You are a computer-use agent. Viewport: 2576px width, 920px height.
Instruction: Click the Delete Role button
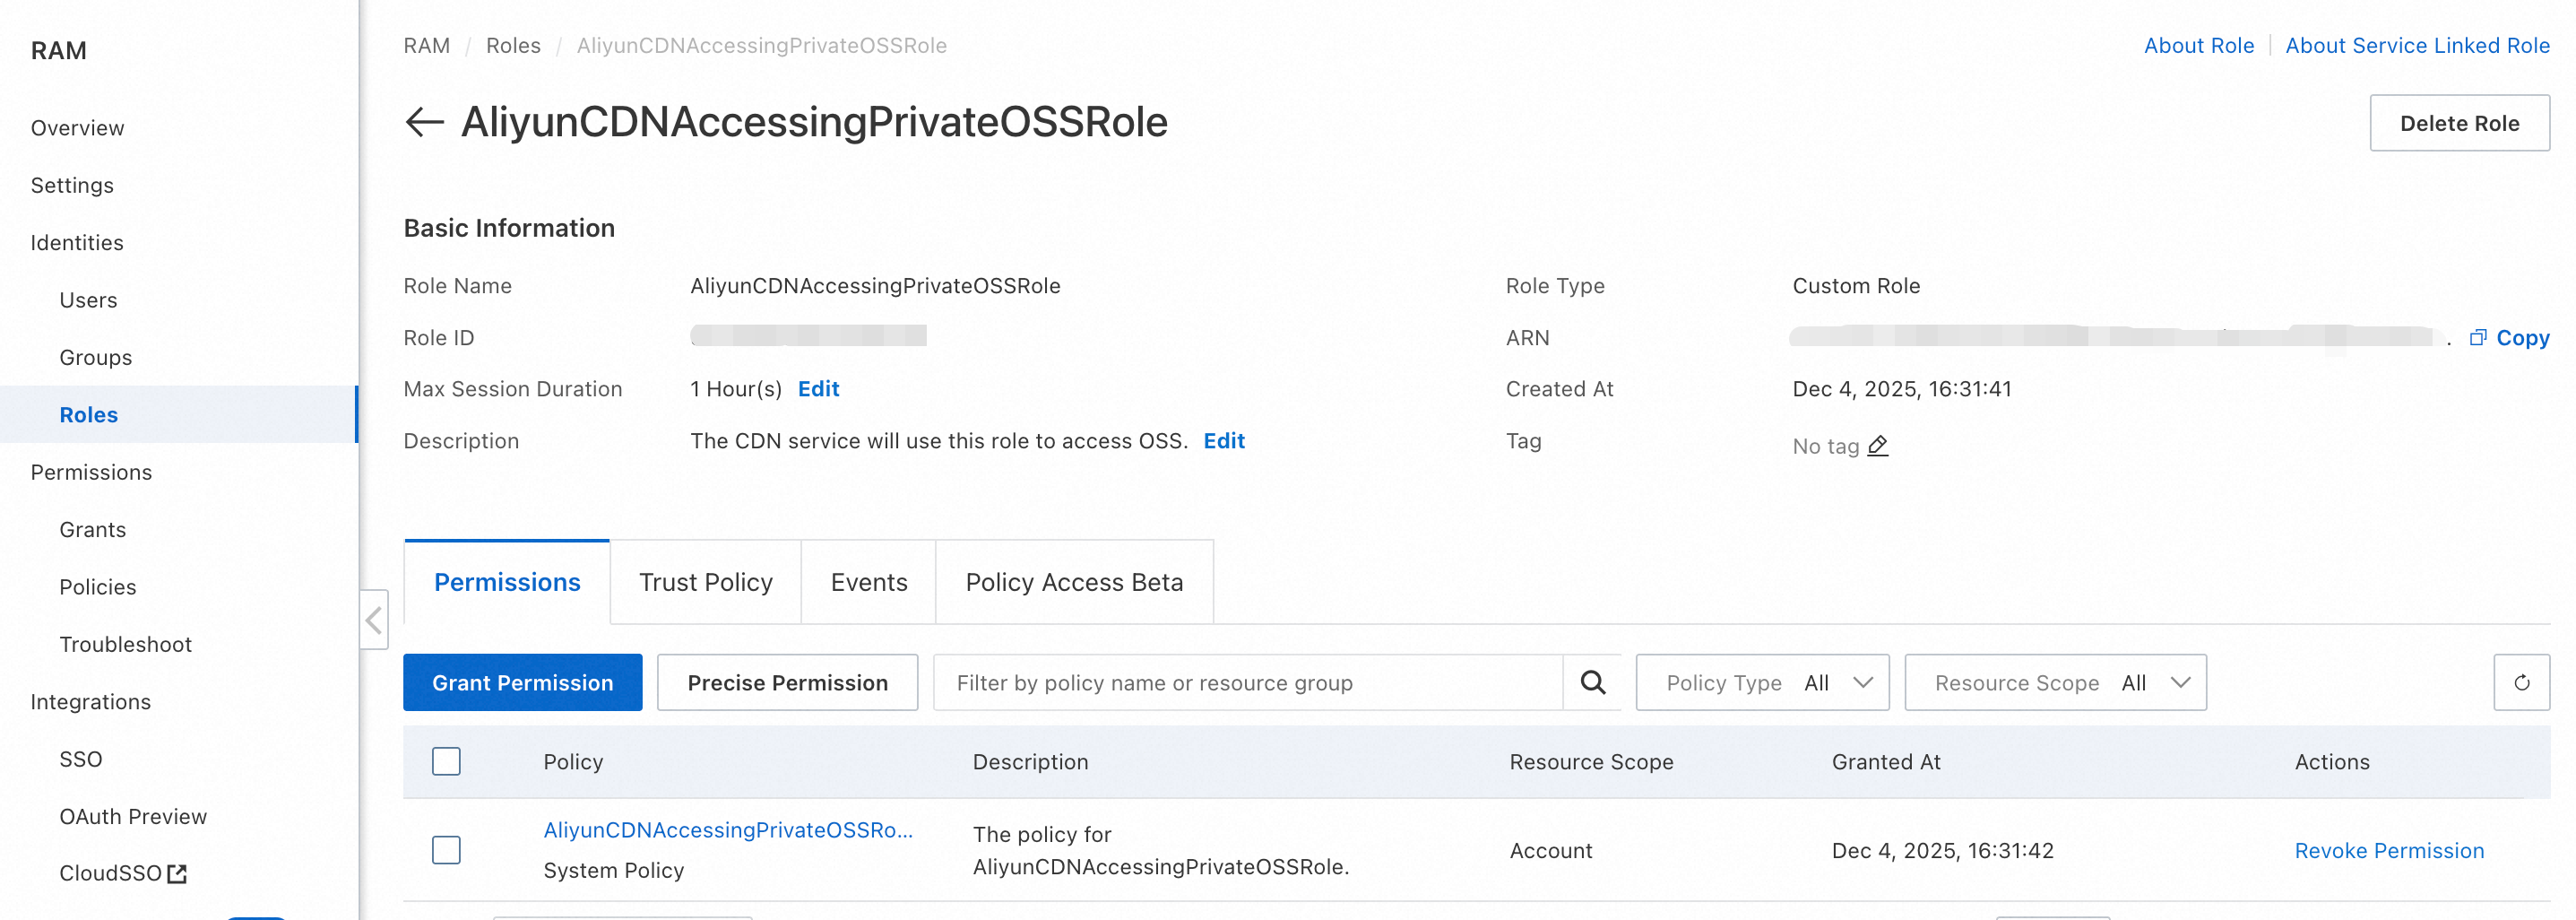point(2459,123)
